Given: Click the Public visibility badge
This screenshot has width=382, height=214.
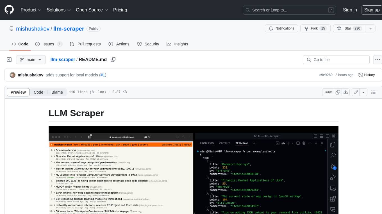Looking at the screenshot, I should tap(93, 29).
